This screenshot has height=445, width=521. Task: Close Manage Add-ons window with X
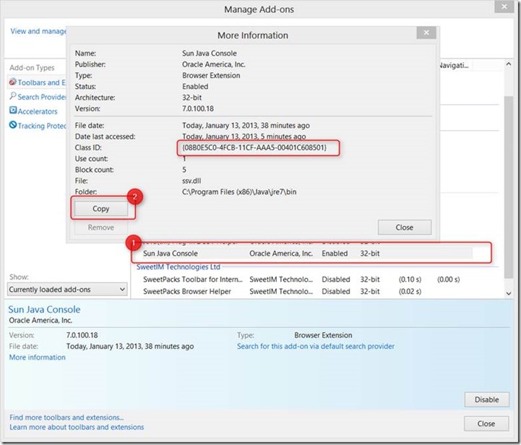click(x=504, y=7)
